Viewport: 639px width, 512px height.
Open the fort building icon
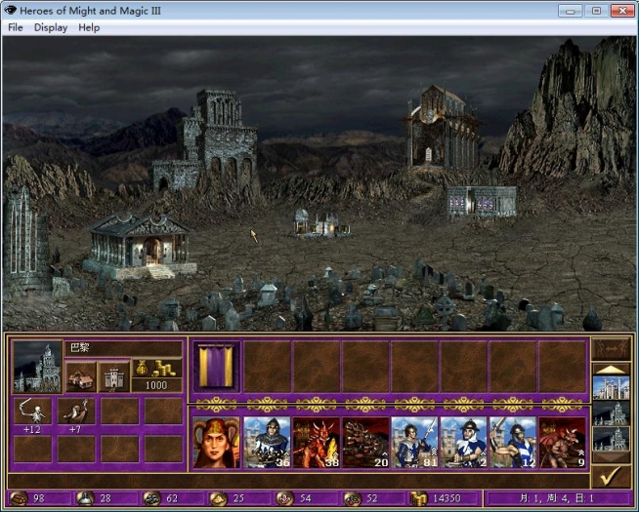click(x=114, y=376)
